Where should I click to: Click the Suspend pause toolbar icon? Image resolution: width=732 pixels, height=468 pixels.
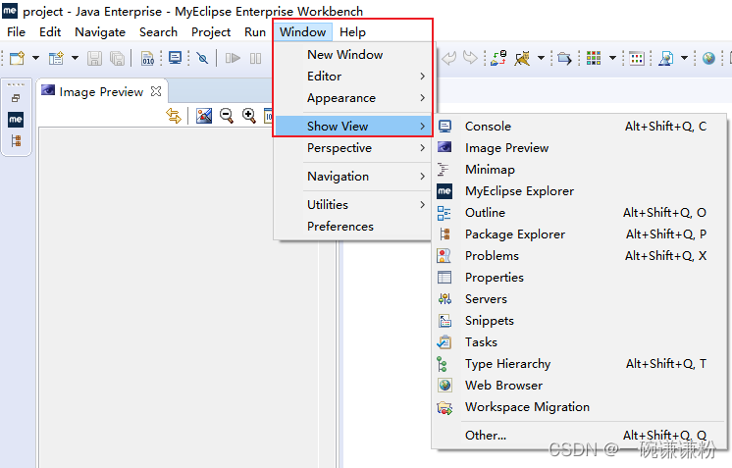[x=255, y=58]
